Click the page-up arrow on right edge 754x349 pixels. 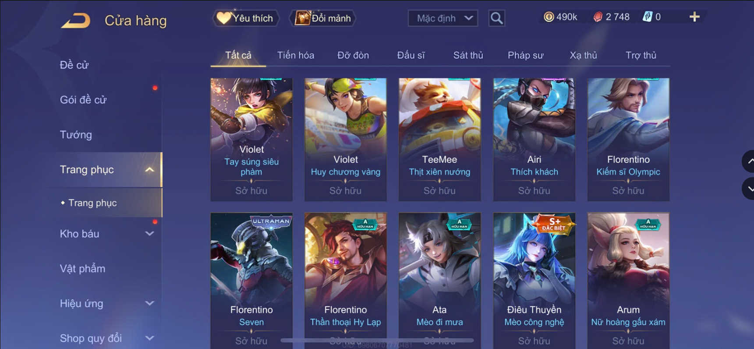[x=748, y=161]
